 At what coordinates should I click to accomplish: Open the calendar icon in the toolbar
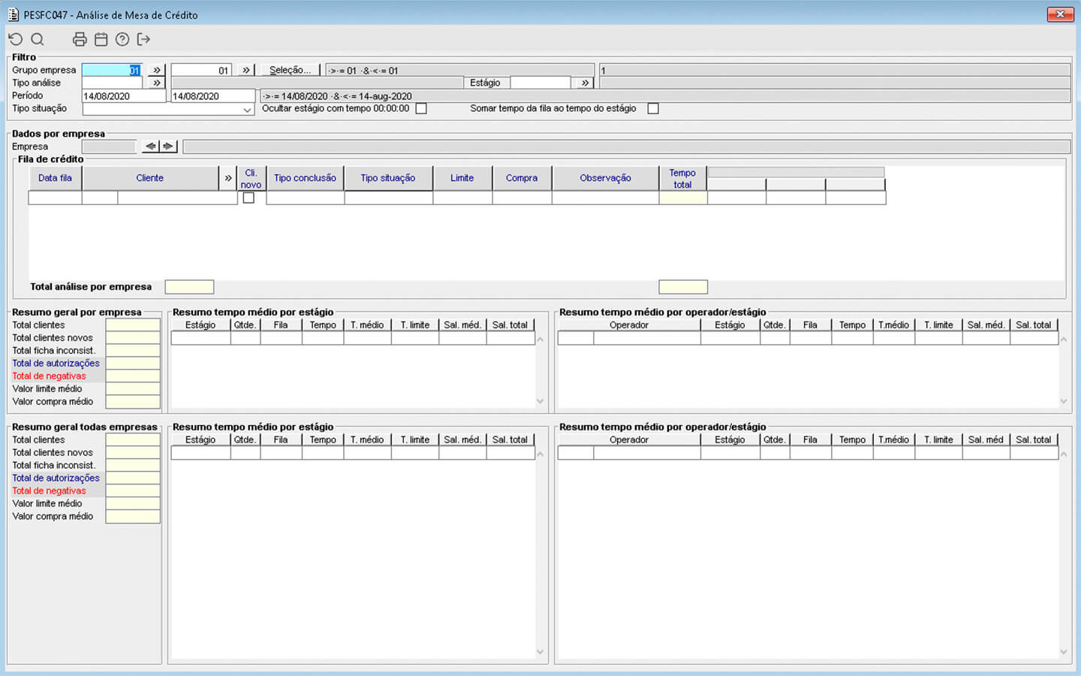tap(101, 39)
